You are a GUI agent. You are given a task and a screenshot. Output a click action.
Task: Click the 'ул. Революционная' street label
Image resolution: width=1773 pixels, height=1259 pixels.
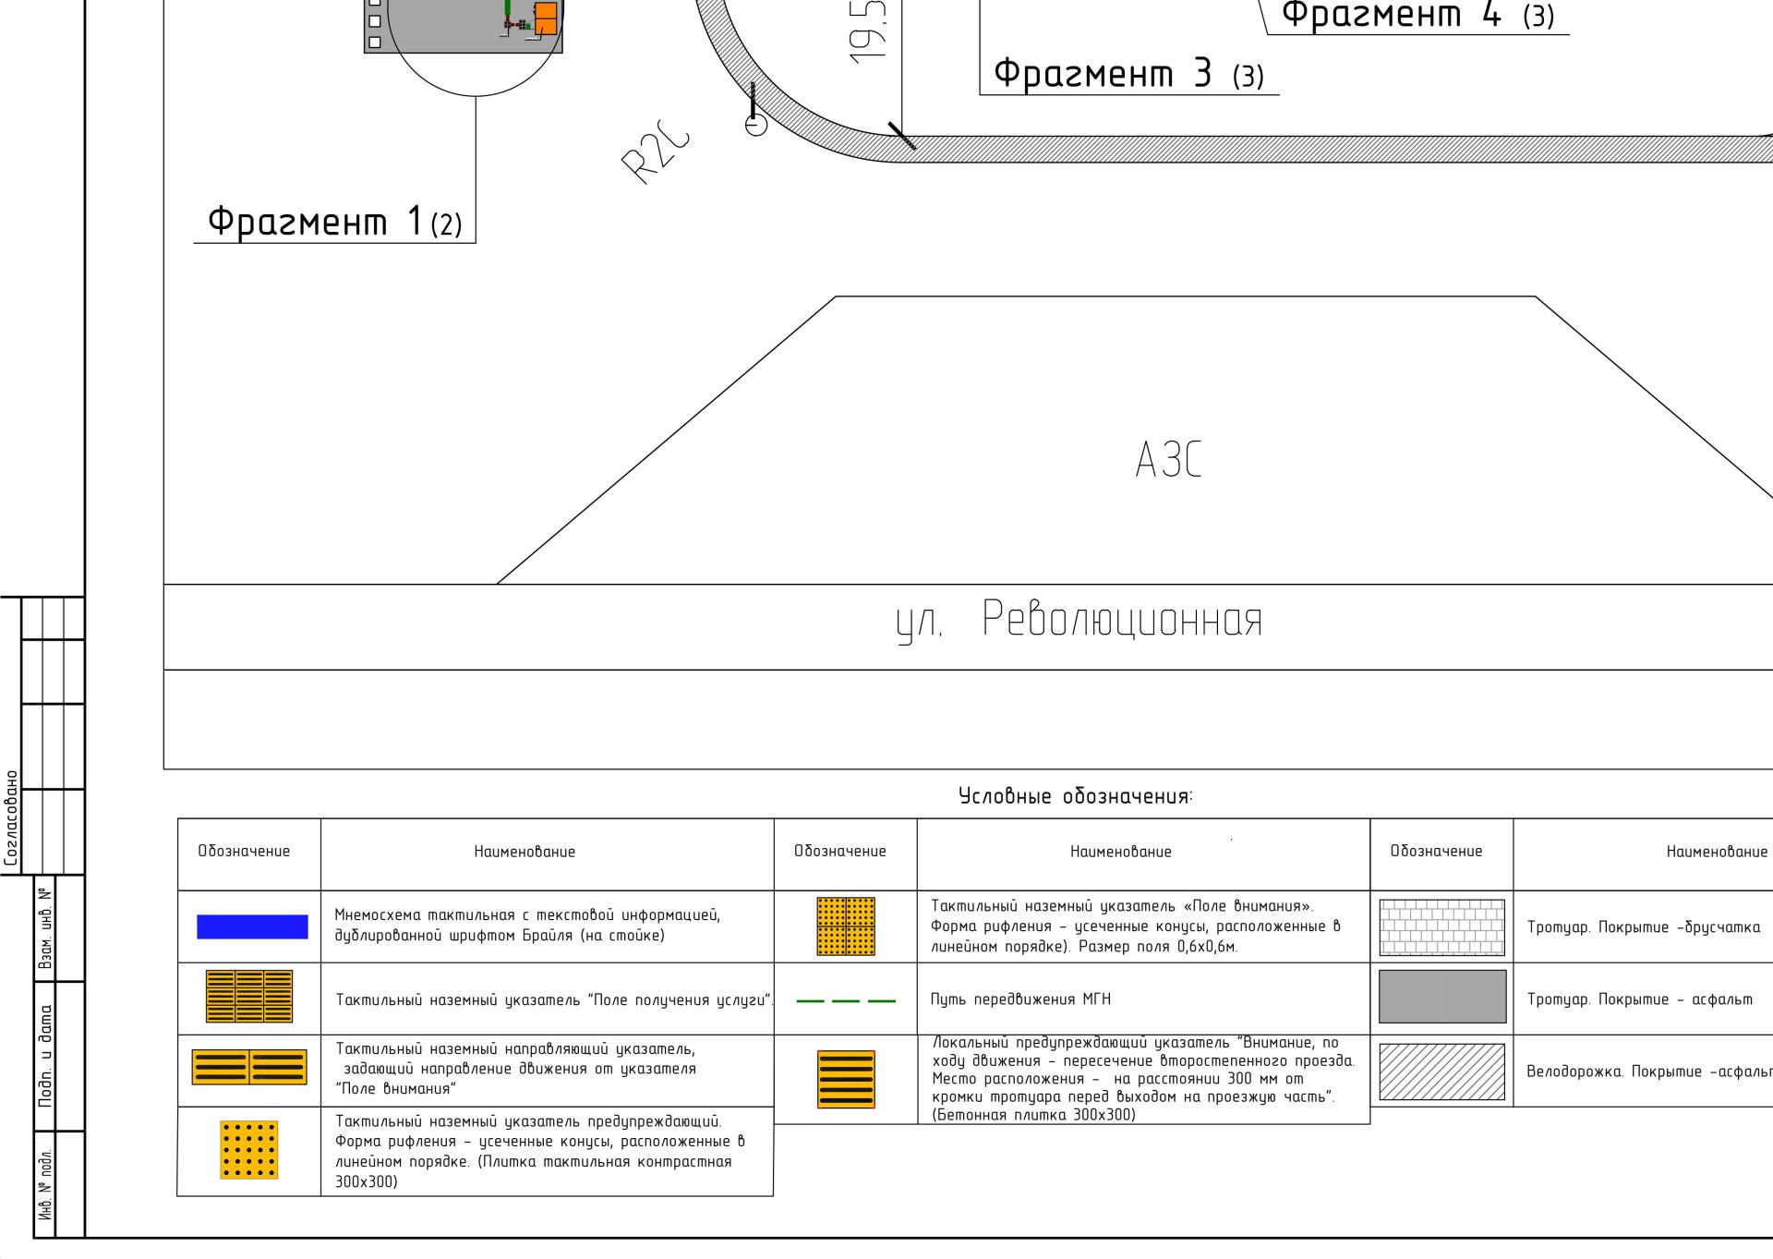click(x=1078, y=620)
